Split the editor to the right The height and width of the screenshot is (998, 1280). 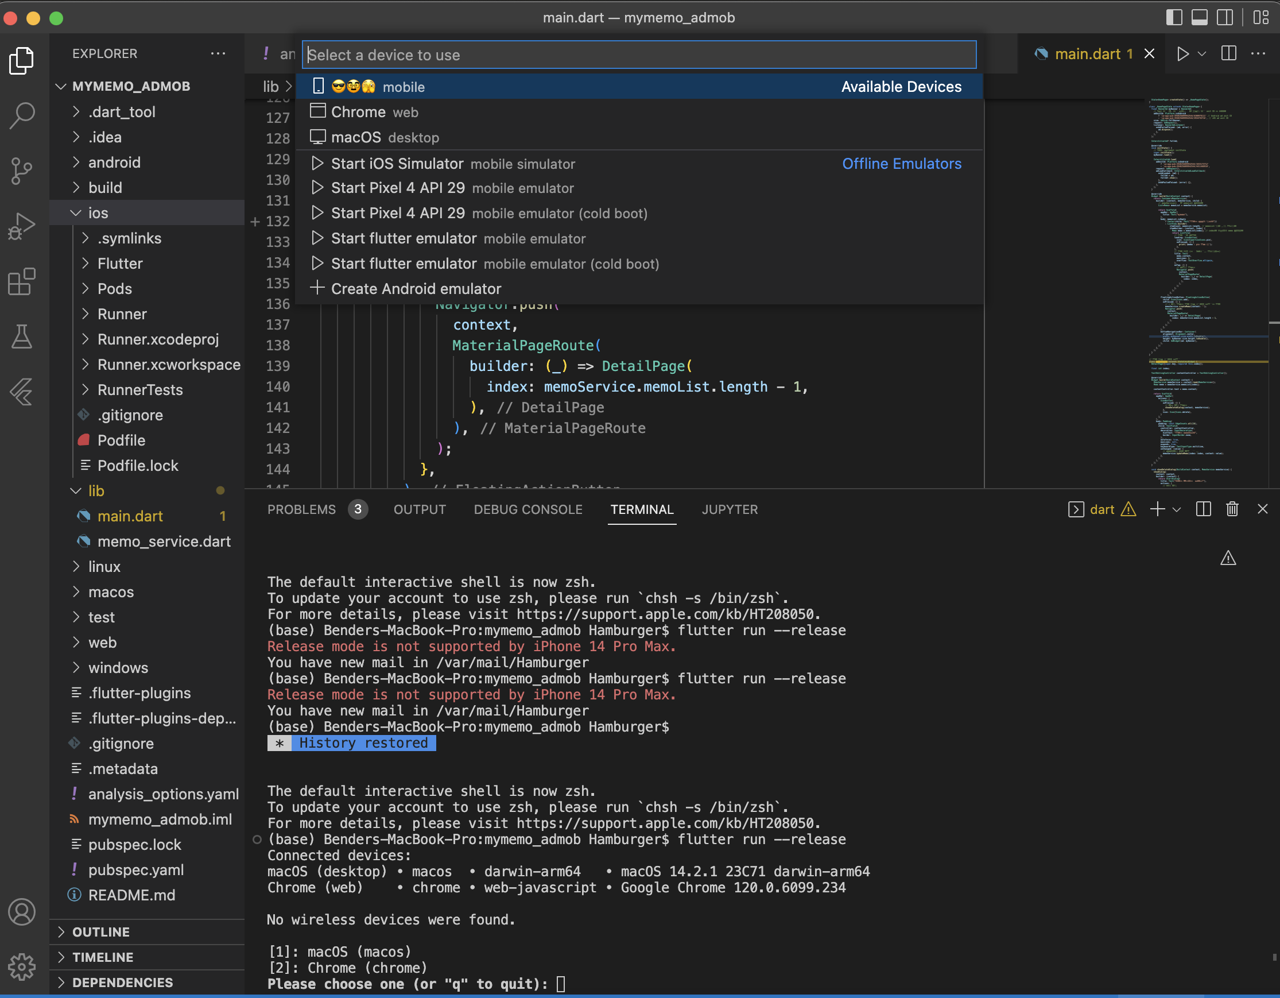[1228, 54]
